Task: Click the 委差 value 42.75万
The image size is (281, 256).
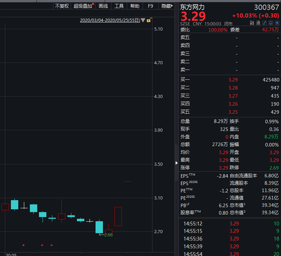Action: coord(270,29)
